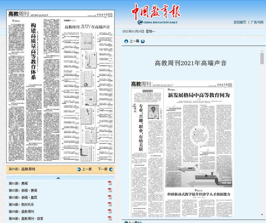Open 第03版：新闻·基层 edition
This screenshot has width=266, height=223.
23,197
